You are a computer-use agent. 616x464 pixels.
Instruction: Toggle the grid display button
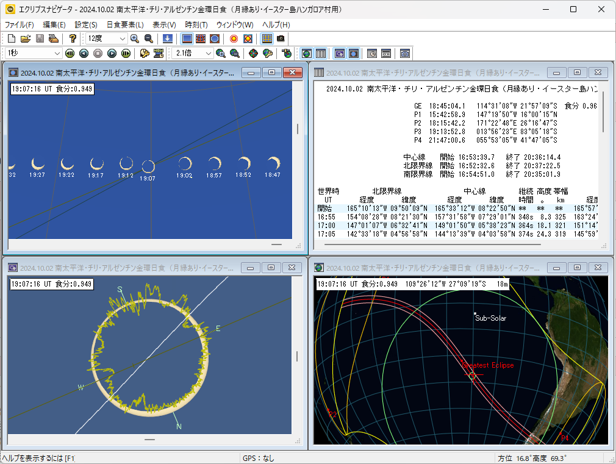(x=267, y=38)
